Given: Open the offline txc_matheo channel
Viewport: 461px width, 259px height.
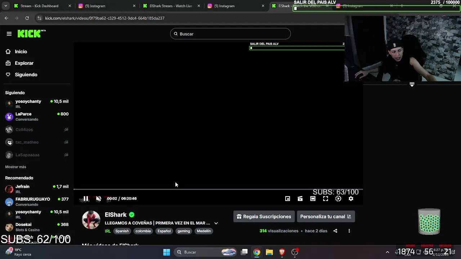Looking at the screenshot, I should pos(37,142).
